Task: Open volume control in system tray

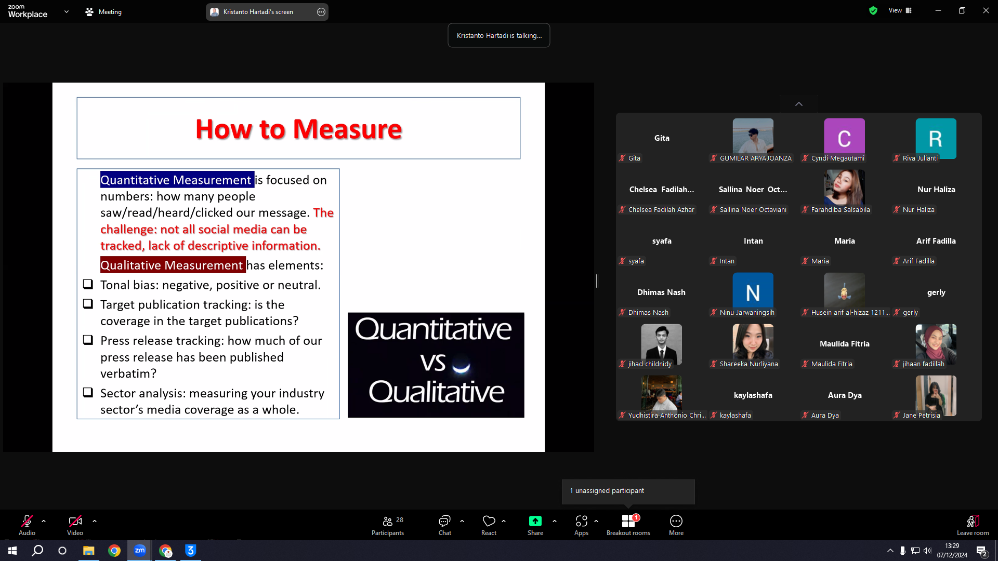Action: pos(928,551)
